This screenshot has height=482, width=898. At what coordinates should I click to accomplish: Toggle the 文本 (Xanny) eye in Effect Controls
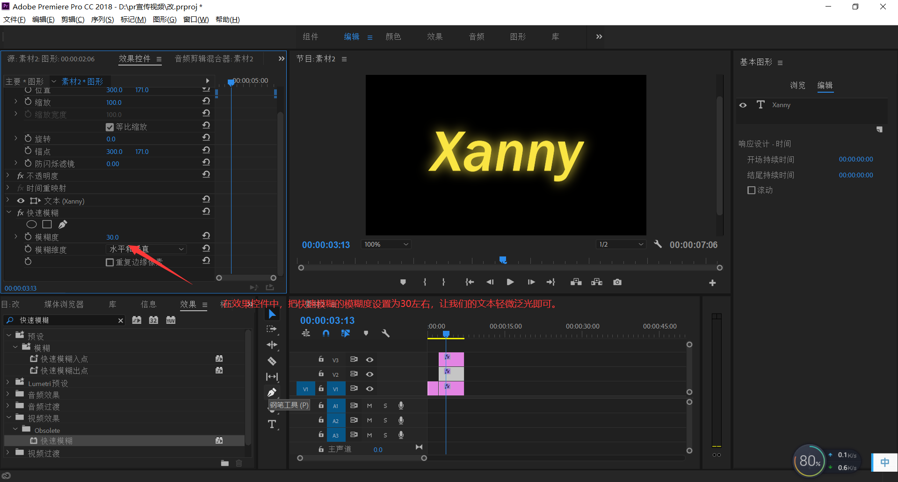coord(21,201)
